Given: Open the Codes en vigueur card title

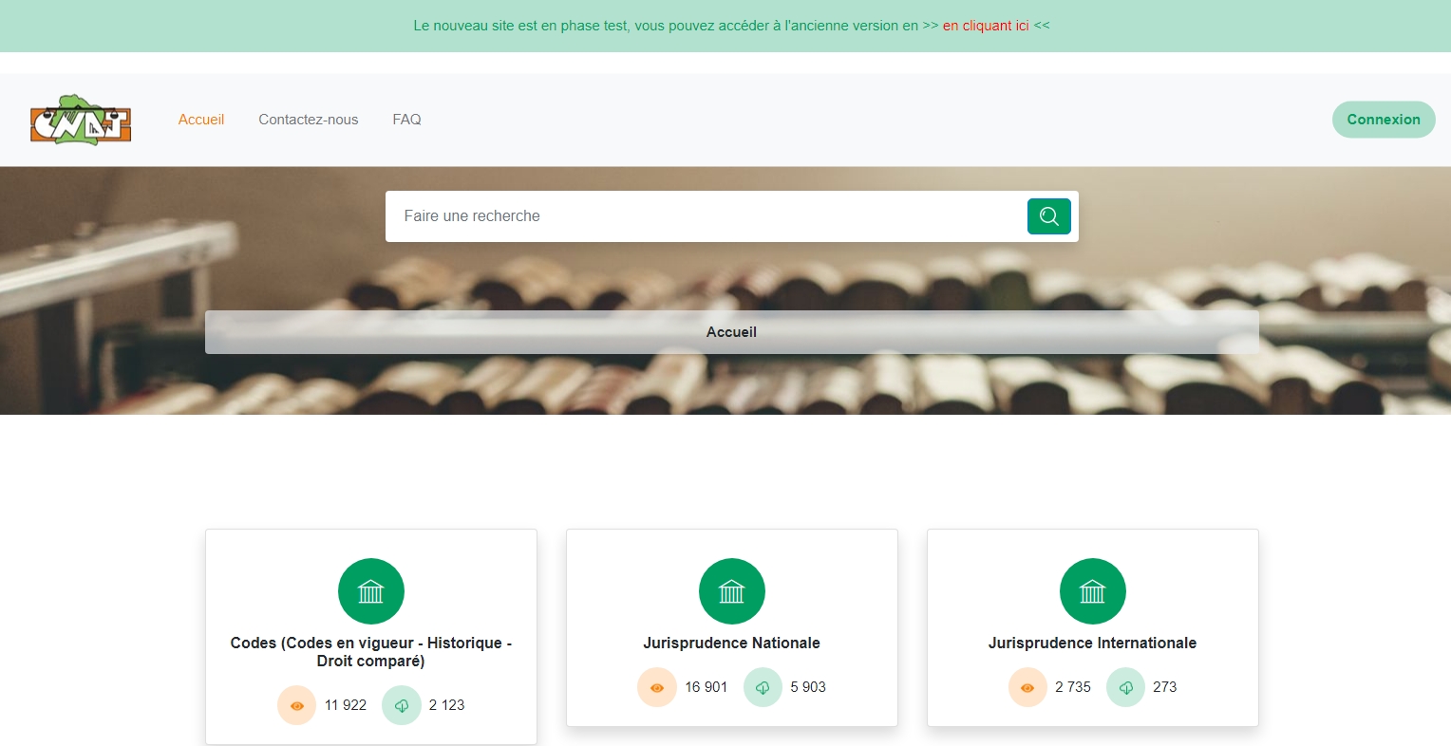Looking at the screenshot, I should click(x=371, y=652).
